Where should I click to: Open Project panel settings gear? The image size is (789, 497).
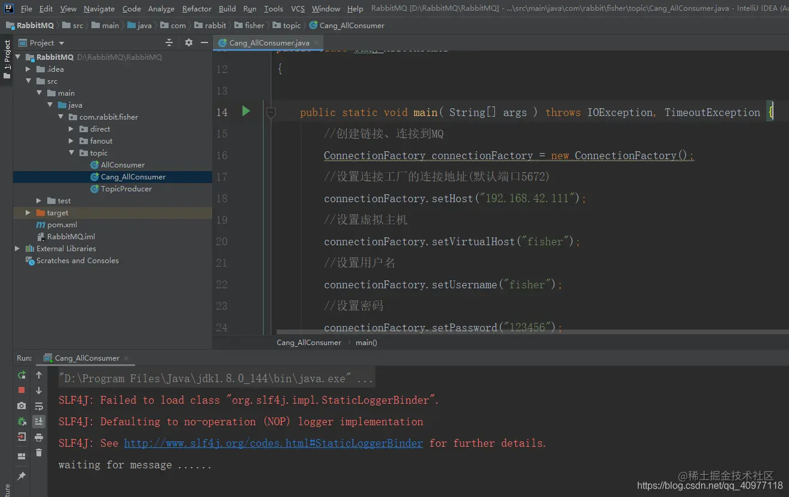click(x=189, y=42)
